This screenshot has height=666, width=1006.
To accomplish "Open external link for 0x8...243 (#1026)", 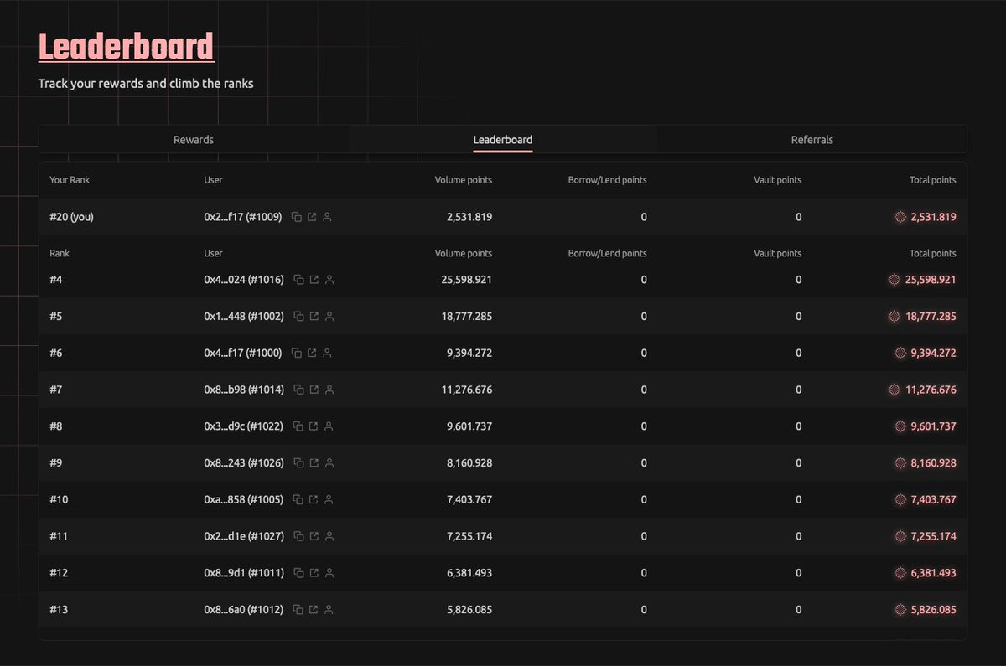I will point(314,463).
